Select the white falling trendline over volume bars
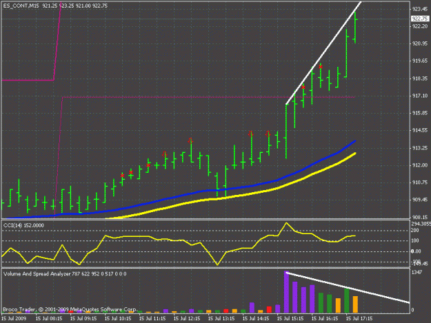Image resolution: width=431 pixels, height=323 pixels. pyautogui.click(x=348, y=287)
